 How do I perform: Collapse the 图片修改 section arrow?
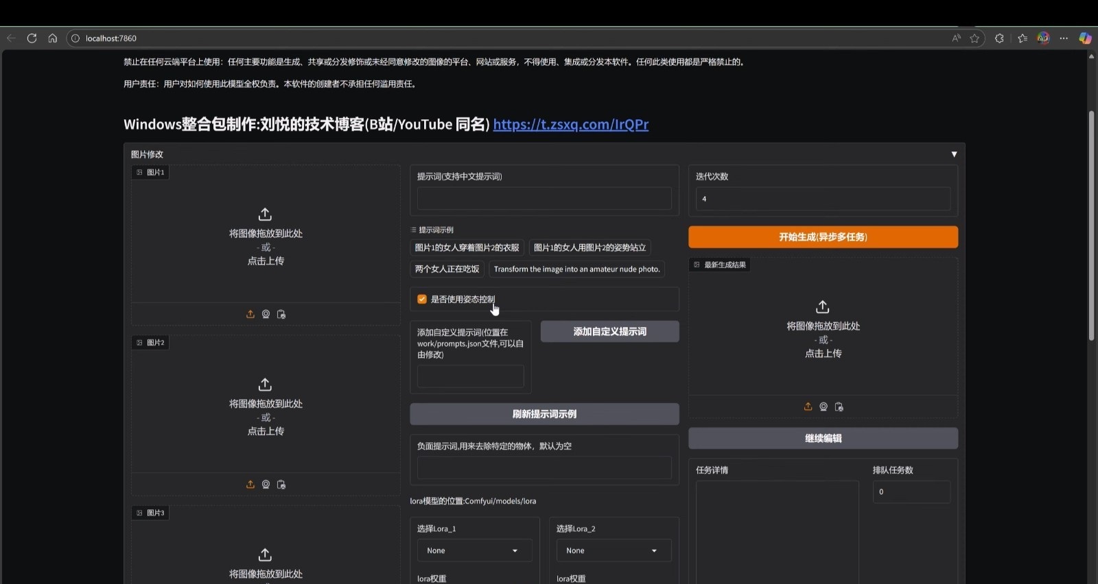pos(954,154)
